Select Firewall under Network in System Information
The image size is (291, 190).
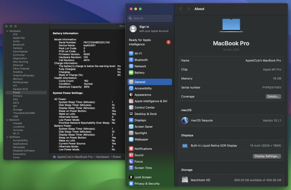tap(17, 123)
